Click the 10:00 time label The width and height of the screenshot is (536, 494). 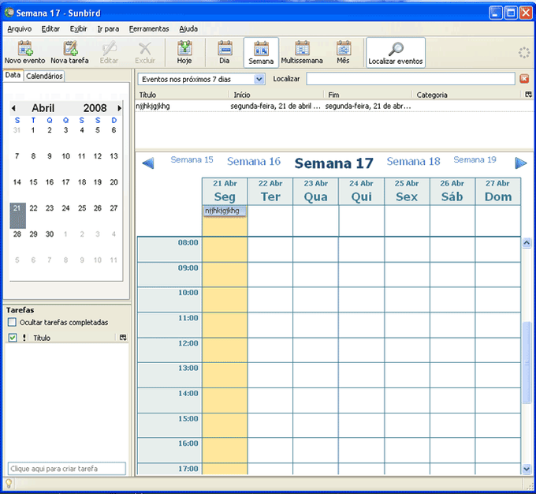(188, 293)
